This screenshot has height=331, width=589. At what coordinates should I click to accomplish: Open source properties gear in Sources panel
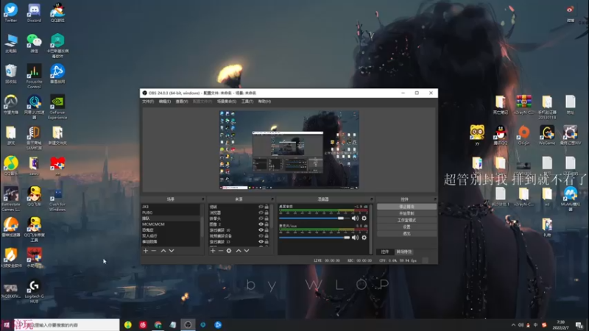[229, 251]
